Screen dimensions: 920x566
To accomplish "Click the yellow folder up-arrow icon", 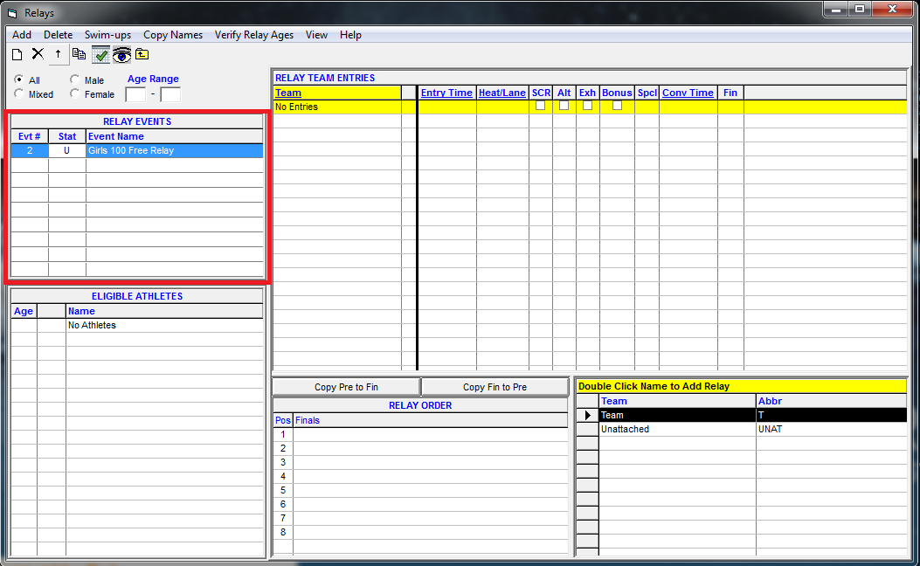I will point(142,54).
